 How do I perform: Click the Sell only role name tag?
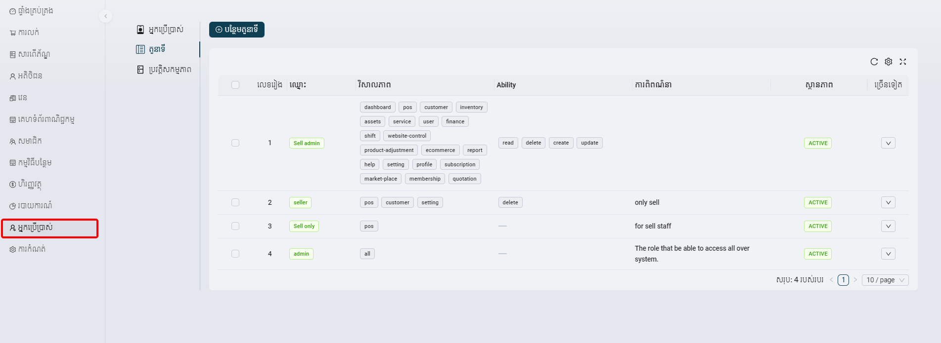(x=304, y=226)
